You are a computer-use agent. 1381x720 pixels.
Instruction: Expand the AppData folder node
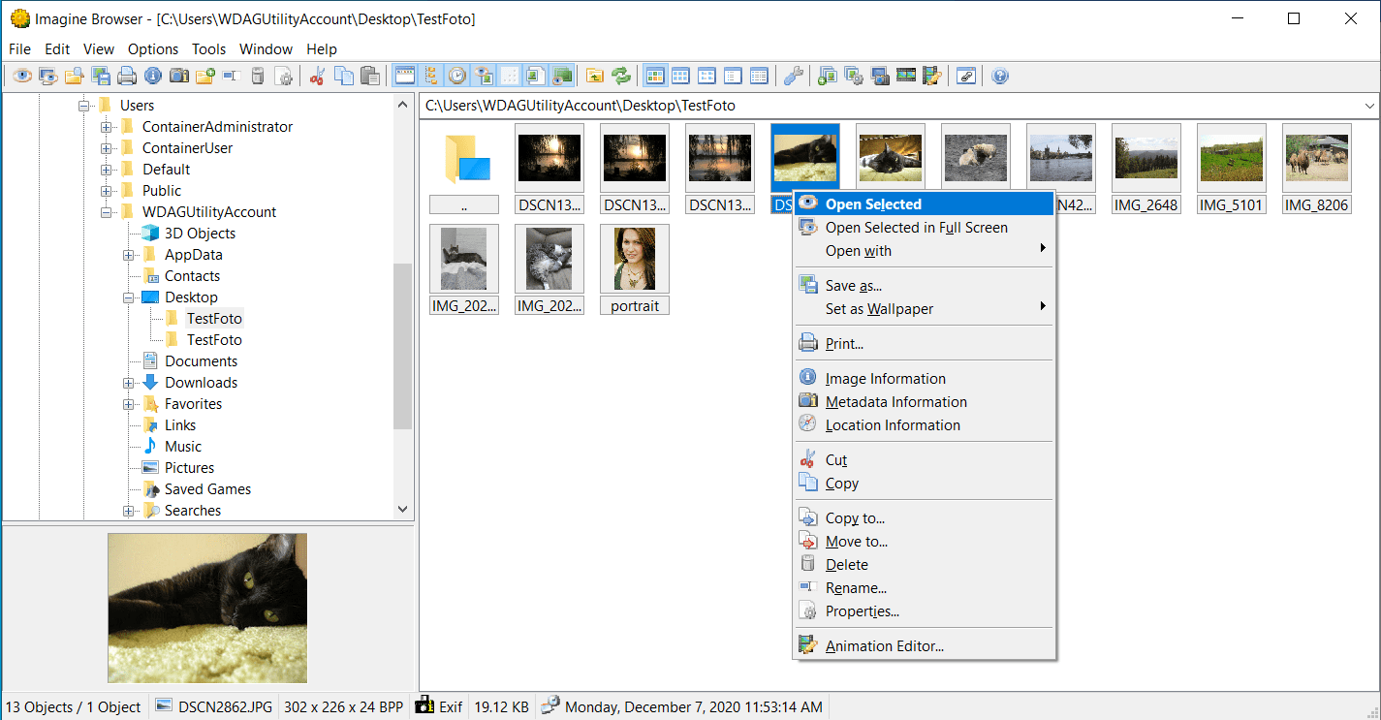pos(129,255)
